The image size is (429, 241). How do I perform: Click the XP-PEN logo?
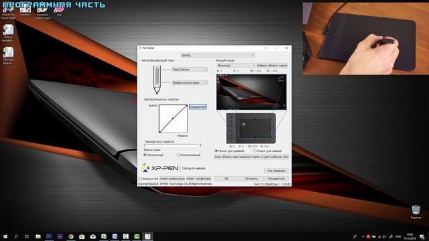(x=160, y=168)
